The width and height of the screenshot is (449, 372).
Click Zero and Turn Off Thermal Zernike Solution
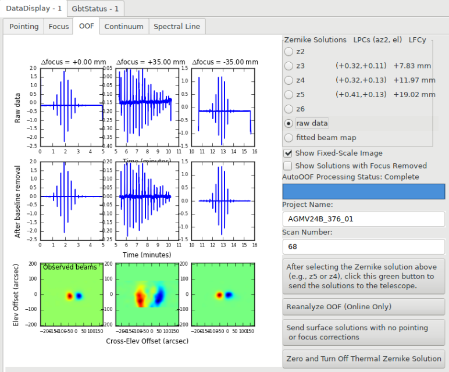(x=364, y=359)
